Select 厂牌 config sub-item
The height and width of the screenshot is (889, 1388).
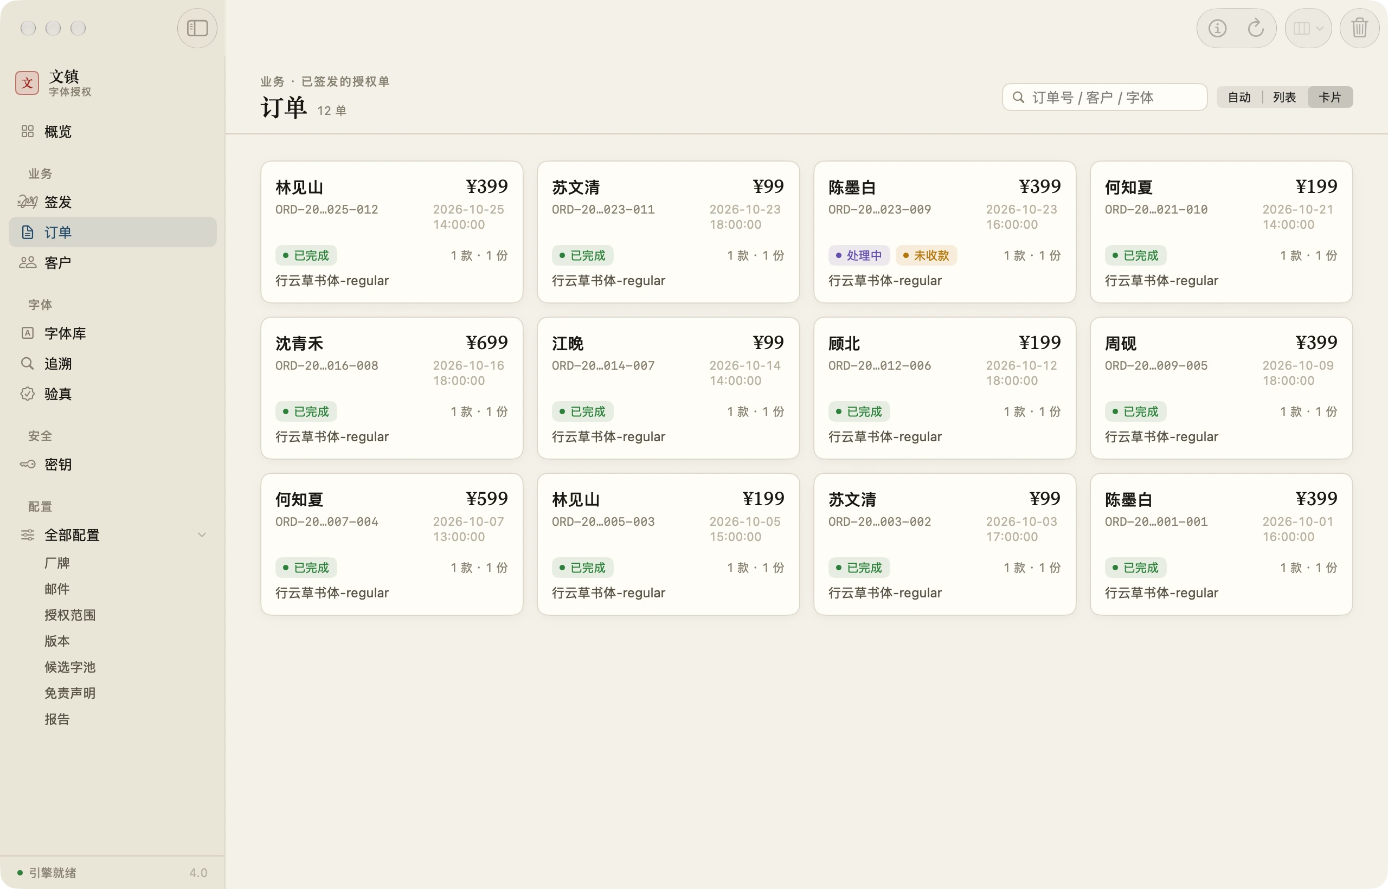[x=56, y=563]
